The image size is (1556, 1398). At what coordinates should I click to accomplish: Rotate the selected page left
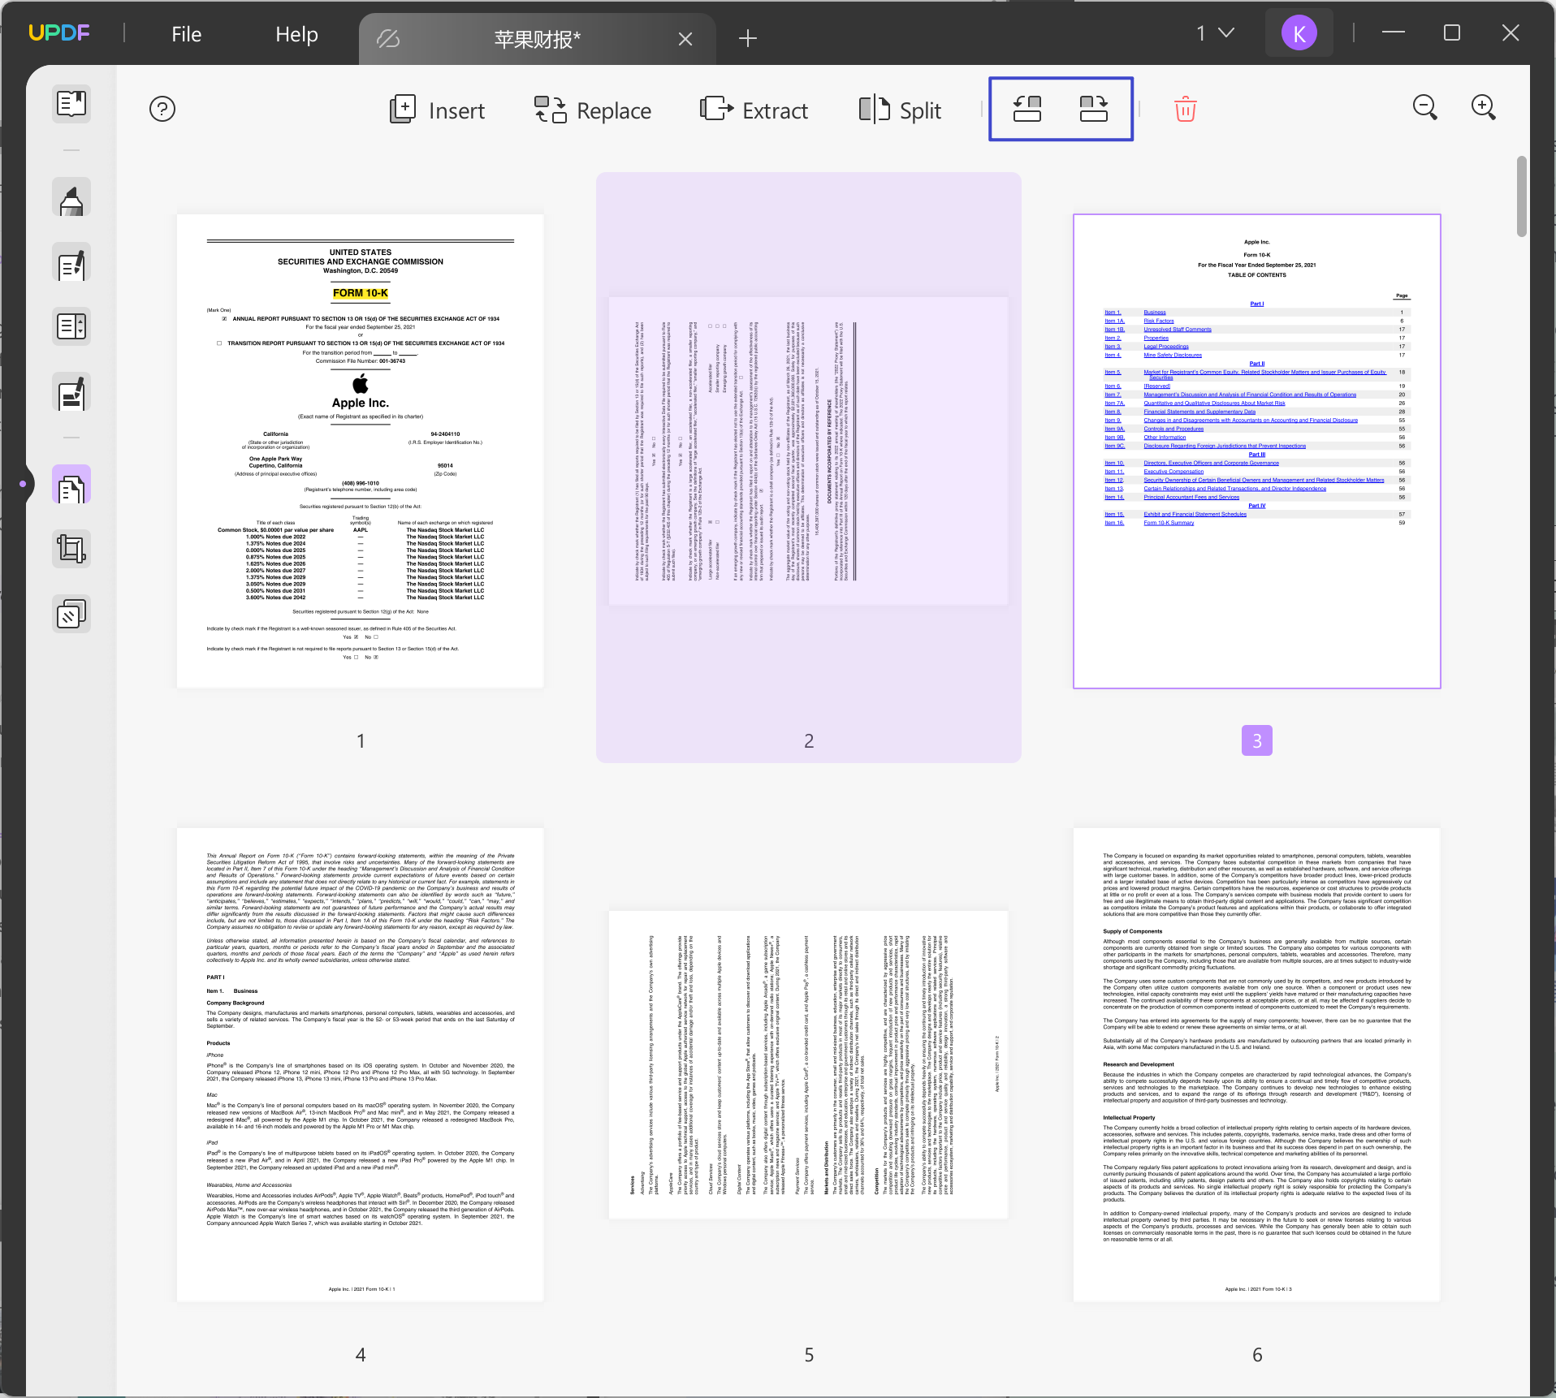1026,109
